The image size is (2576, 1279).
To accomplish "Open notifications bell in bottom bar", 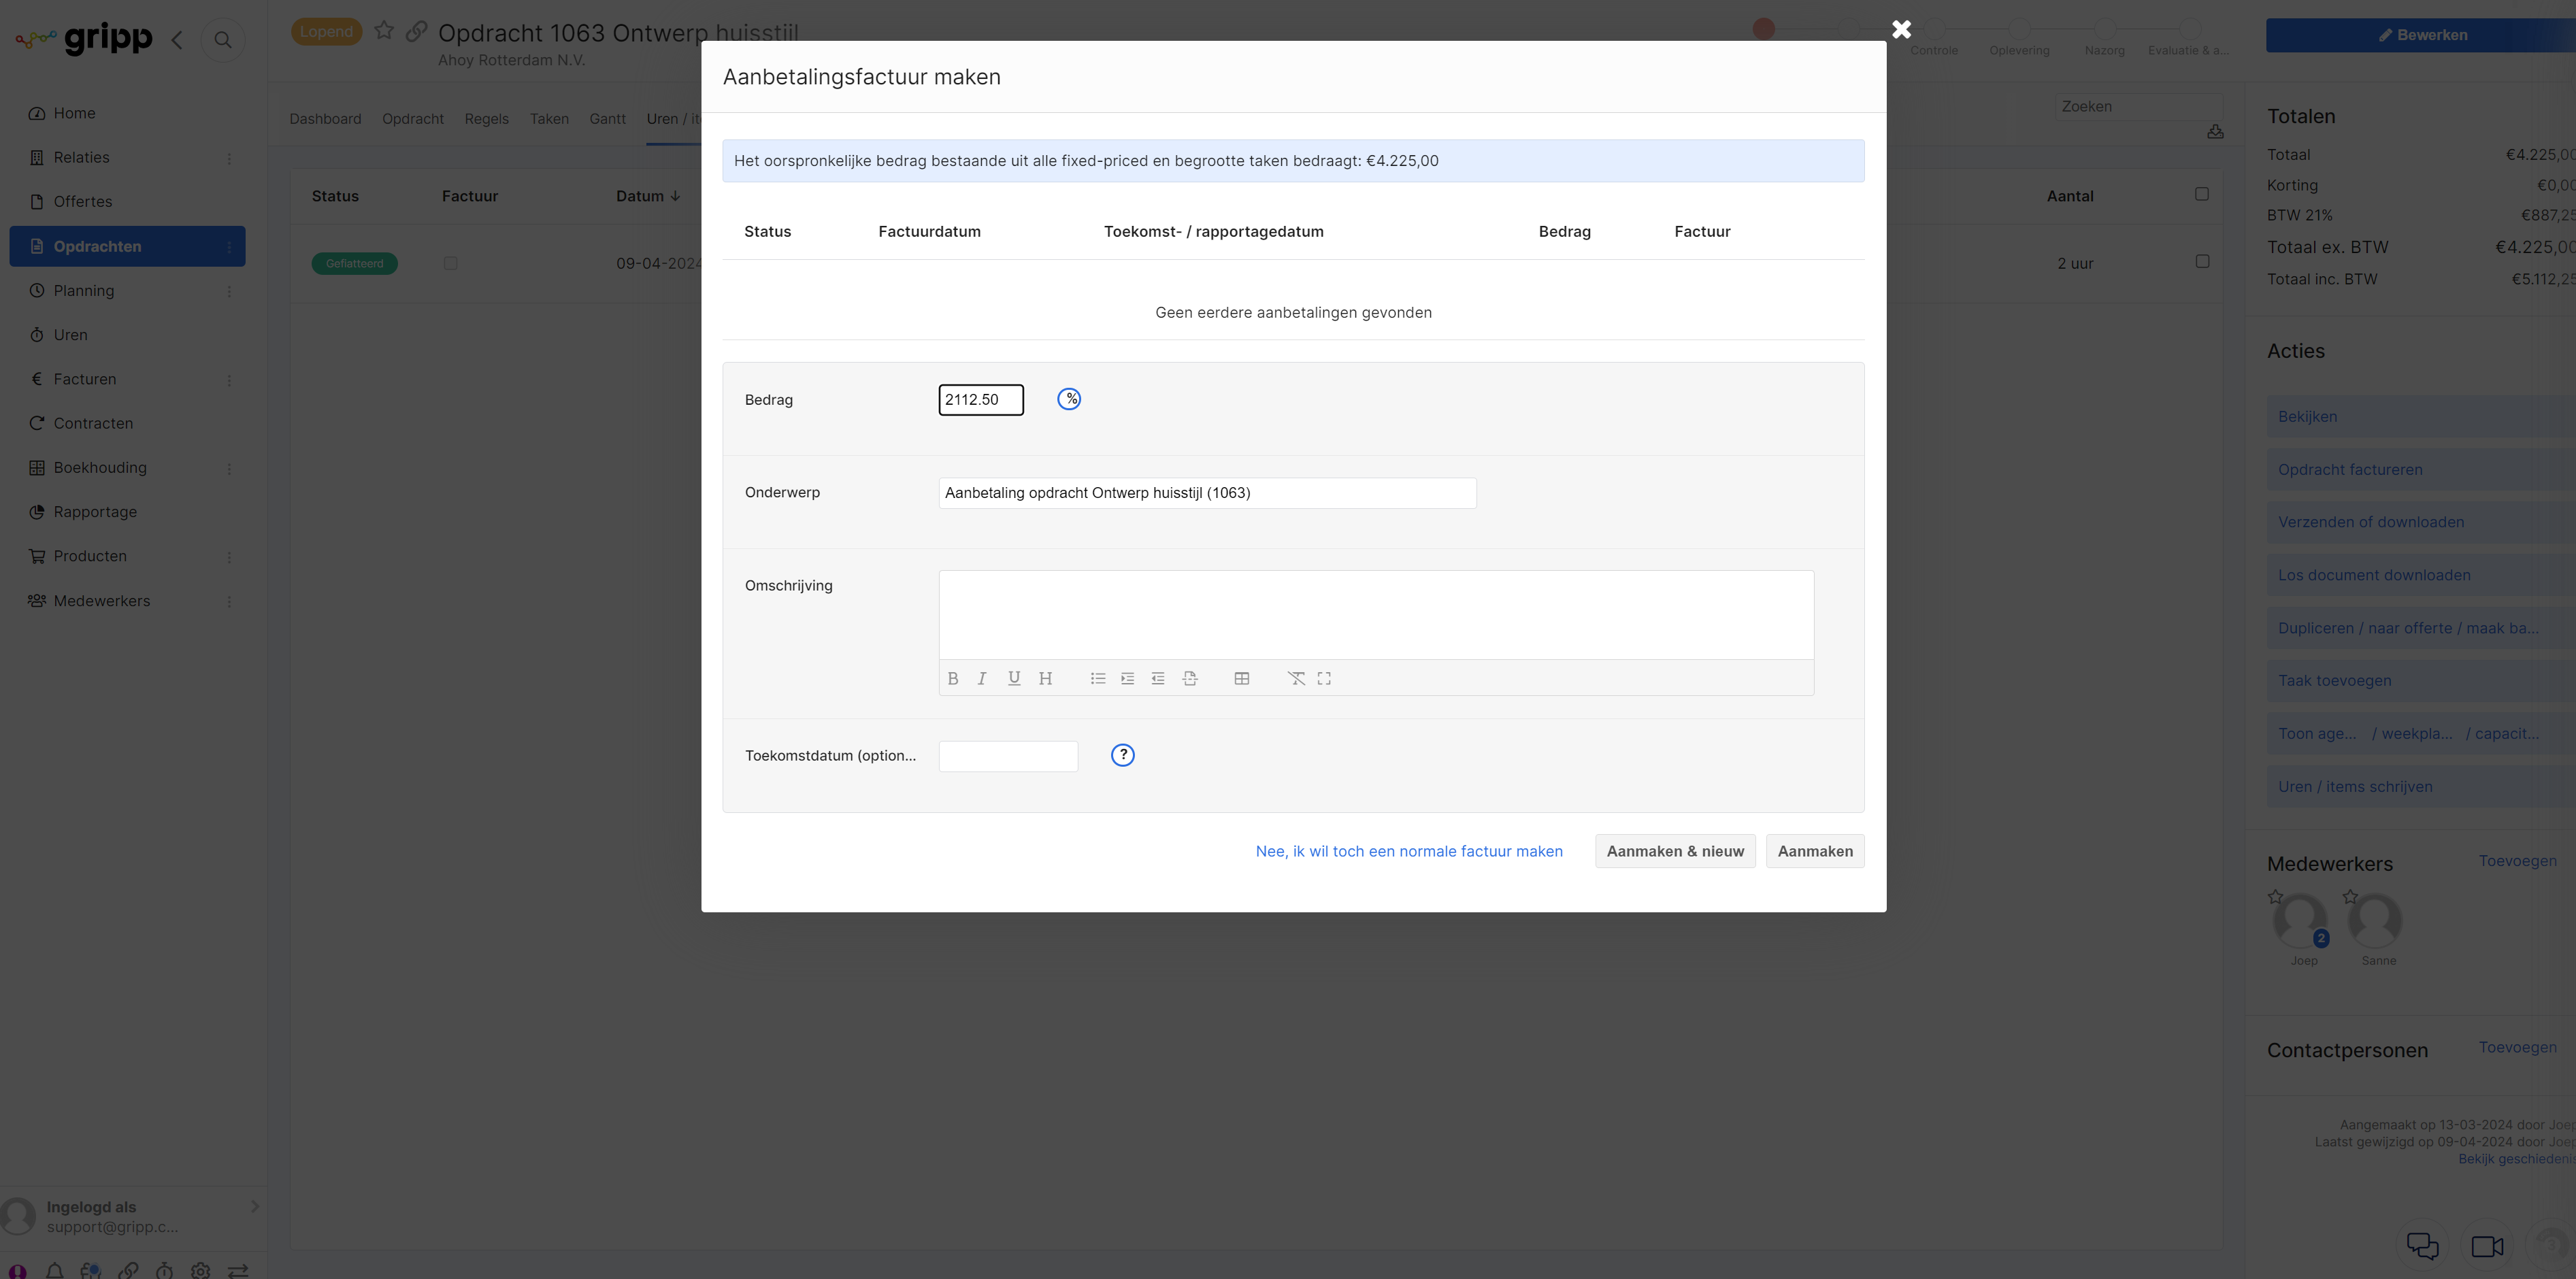I will pos(55,1270).
